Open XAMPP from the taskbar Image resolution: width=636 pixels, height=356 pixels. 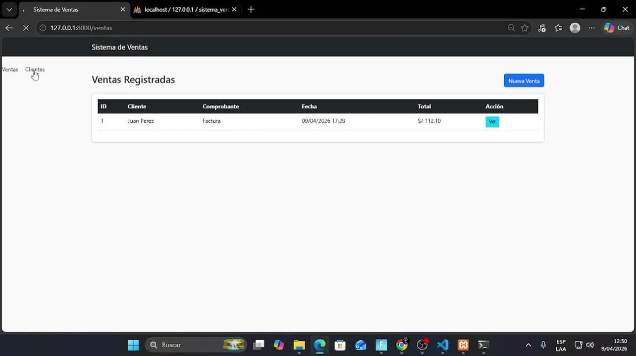tap(463, 345)
